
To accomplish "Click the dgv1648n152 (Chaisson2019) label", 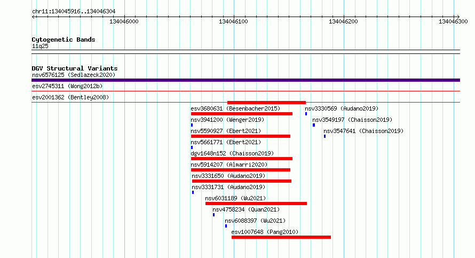I will click(232, 153).
